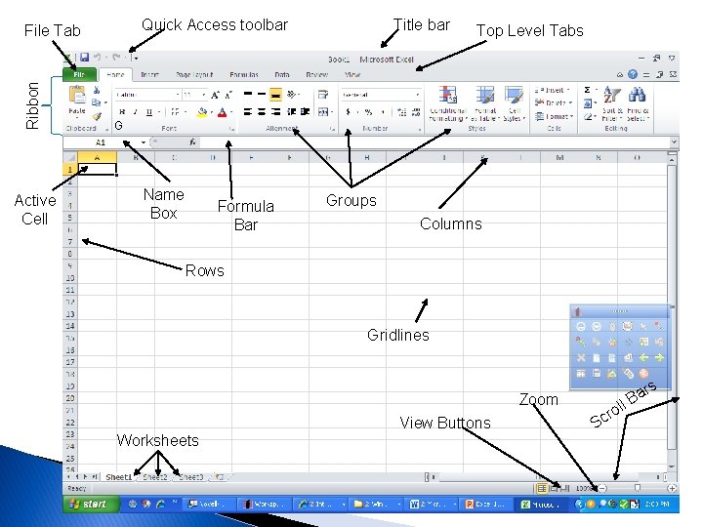Expand the formula bar with right chevron
Screen dimensions: 703x527
click(x=674, y=142)
